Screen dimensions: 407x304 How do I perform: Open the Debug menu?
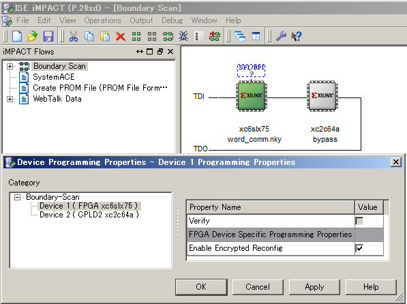(172, 20)
